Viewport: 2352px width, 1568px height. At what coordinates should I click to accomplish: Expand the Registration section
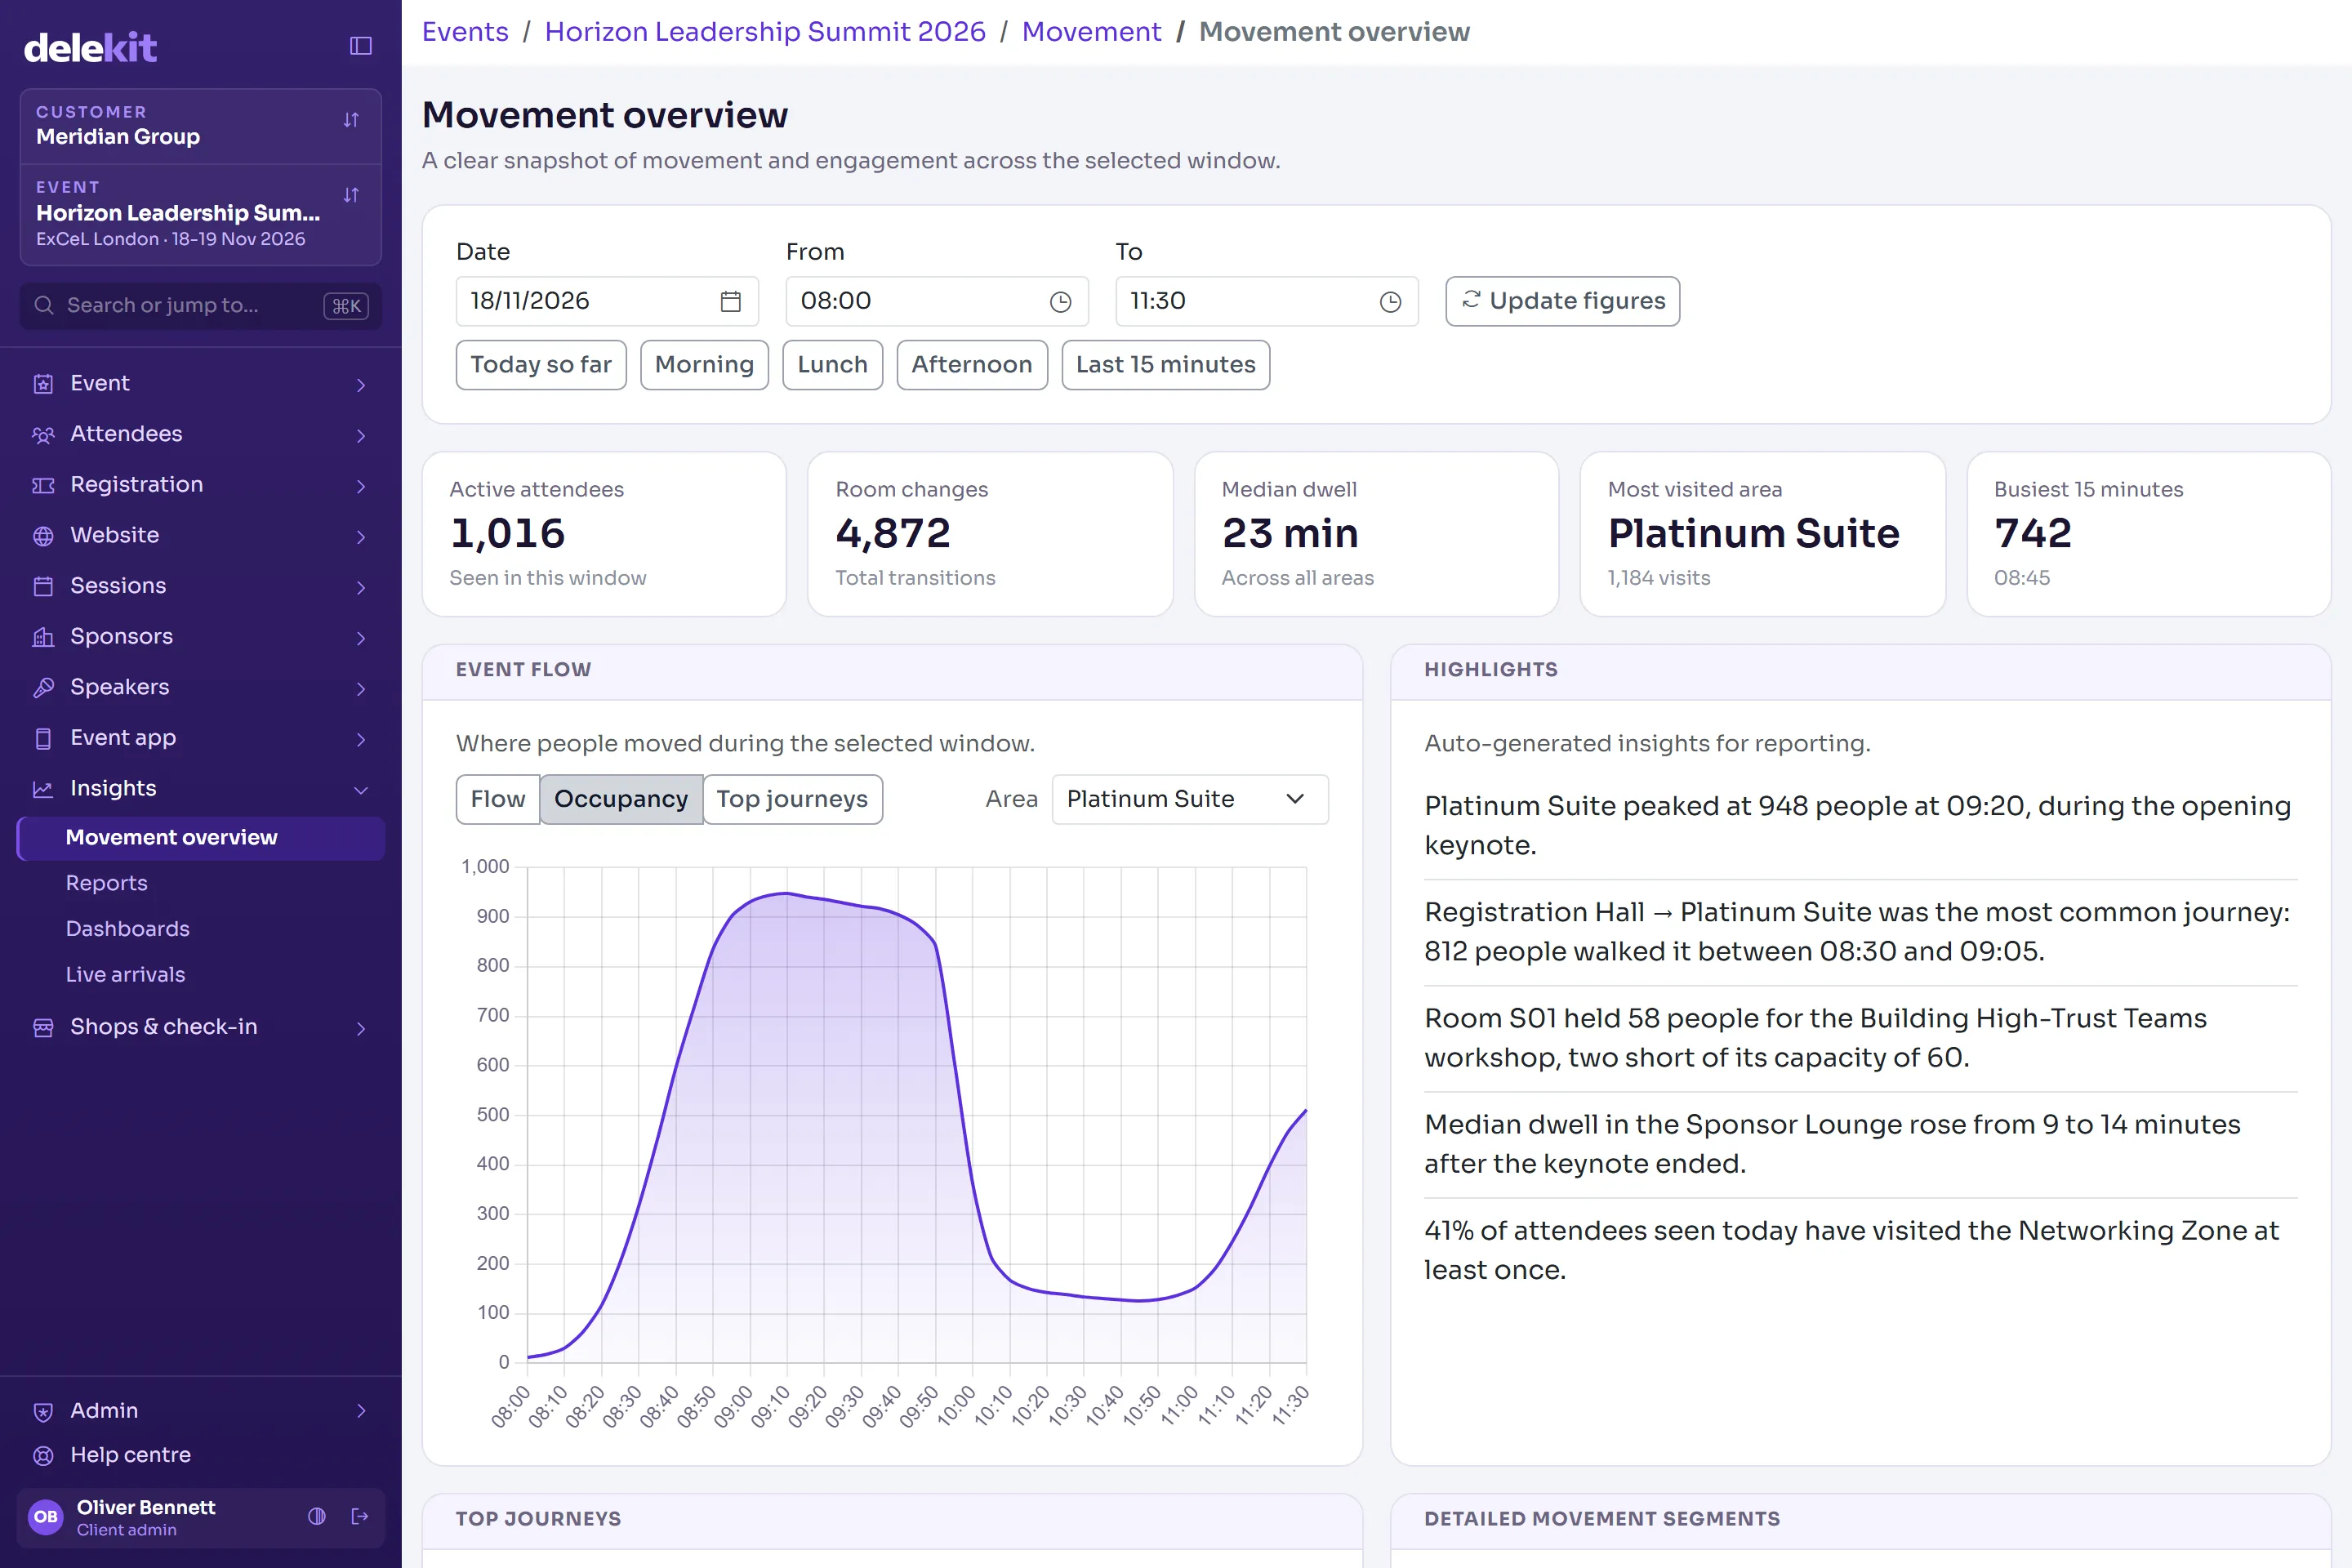tap(361, 485)
